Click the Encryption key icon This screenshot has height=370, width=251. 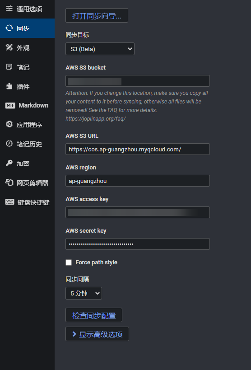pos(9,163)
